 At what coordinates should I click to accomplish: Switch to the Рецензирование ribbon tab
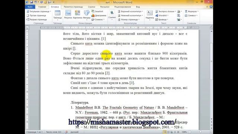coord(123,7)
